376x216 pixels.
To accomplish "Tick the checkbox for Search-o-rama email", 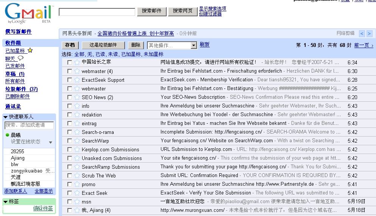I will coord(70,132).
